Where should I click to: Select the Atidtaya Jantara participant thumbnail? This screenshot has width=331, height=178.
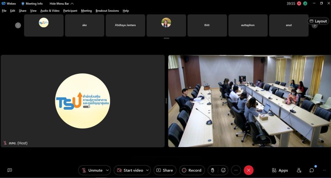click(x=125, y=25)
